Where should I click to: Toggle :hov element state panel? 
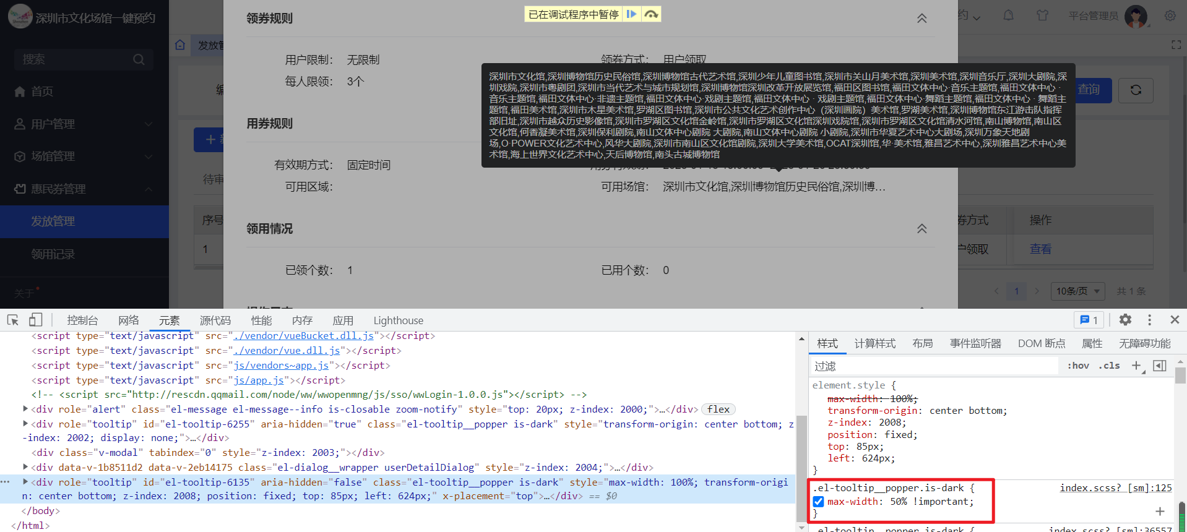pos(1078,366)
